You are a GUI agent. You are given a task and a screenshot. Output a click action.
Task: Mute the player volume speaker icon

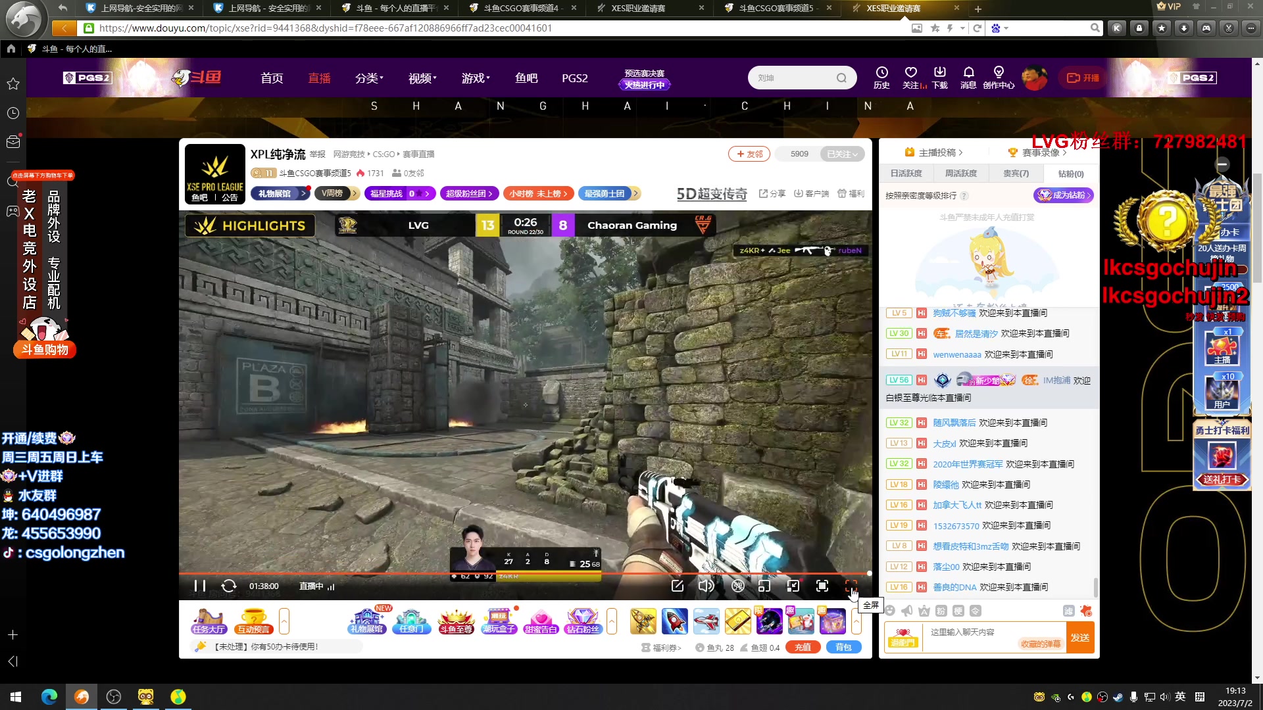[x=706, y=586]
